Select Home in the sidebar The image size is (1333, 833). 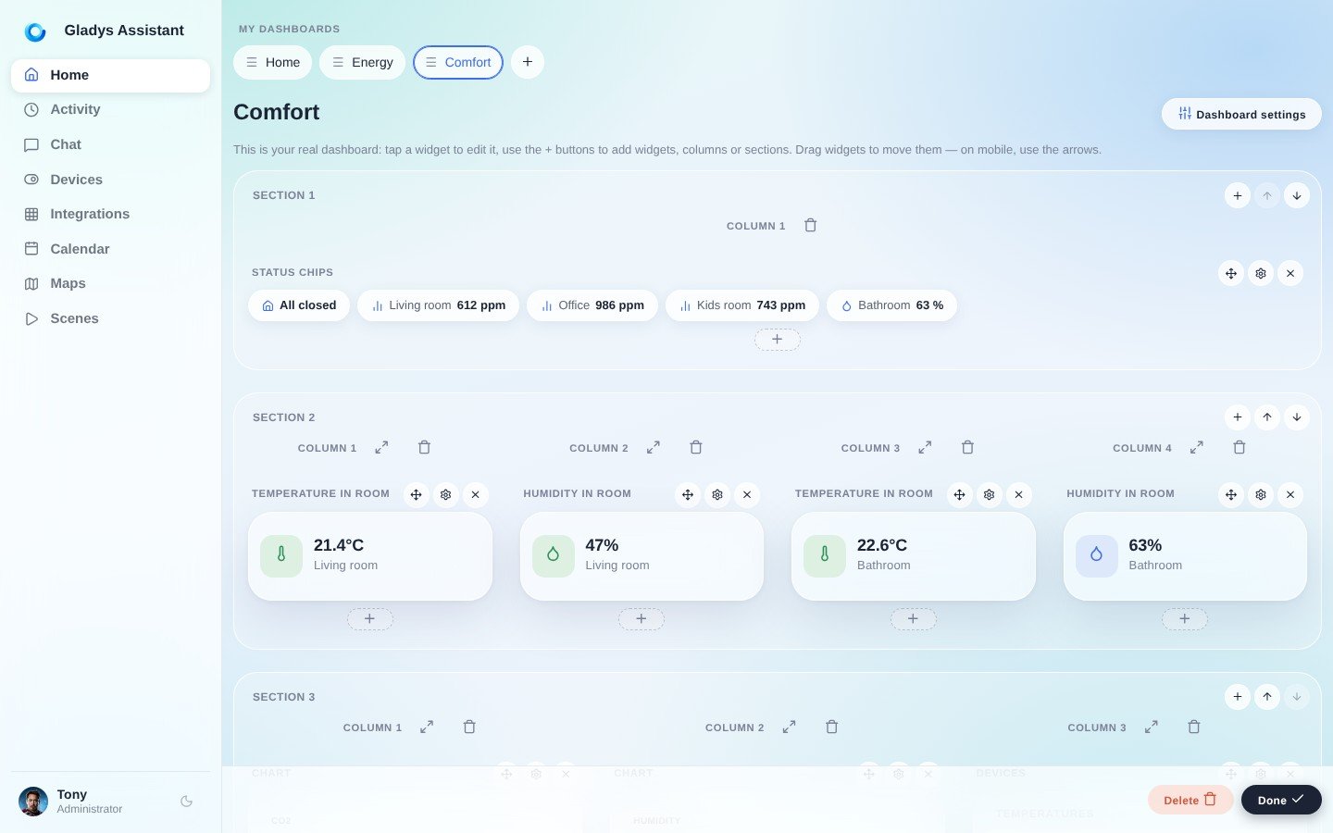pyautogui.click(x=110, y=75)
